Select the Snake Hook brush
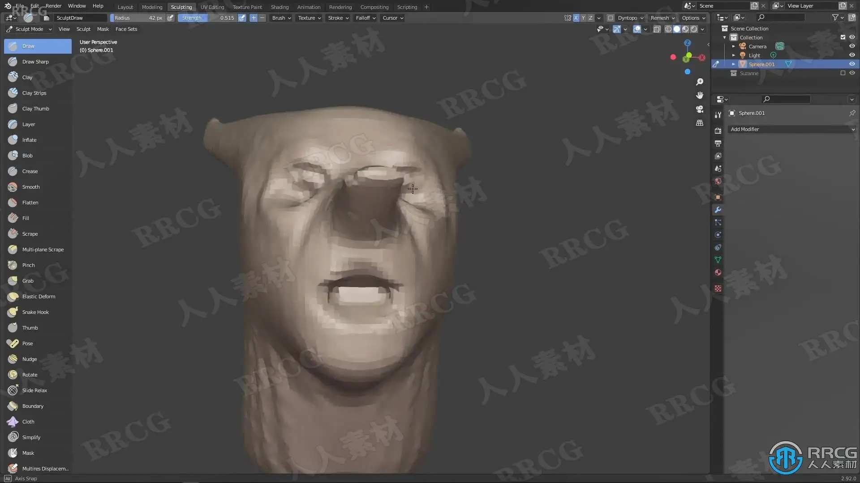 click(x=35, y=312)
